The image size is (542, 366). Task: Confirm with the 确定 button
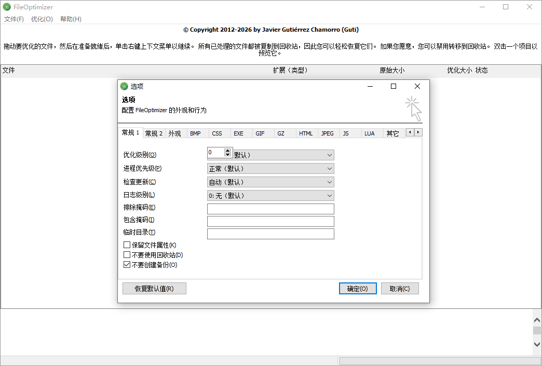coord(358,289)
